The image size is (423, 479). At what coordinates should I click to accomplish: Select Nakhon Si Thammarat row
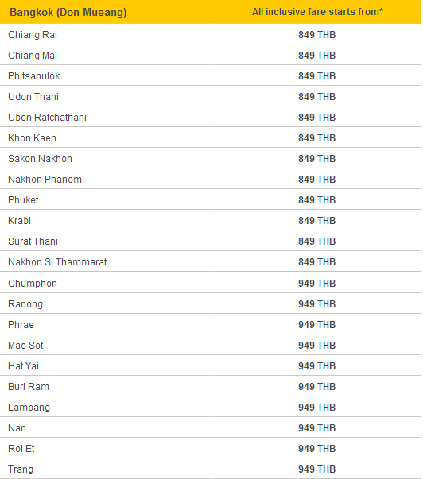click(x=211, y=261)
